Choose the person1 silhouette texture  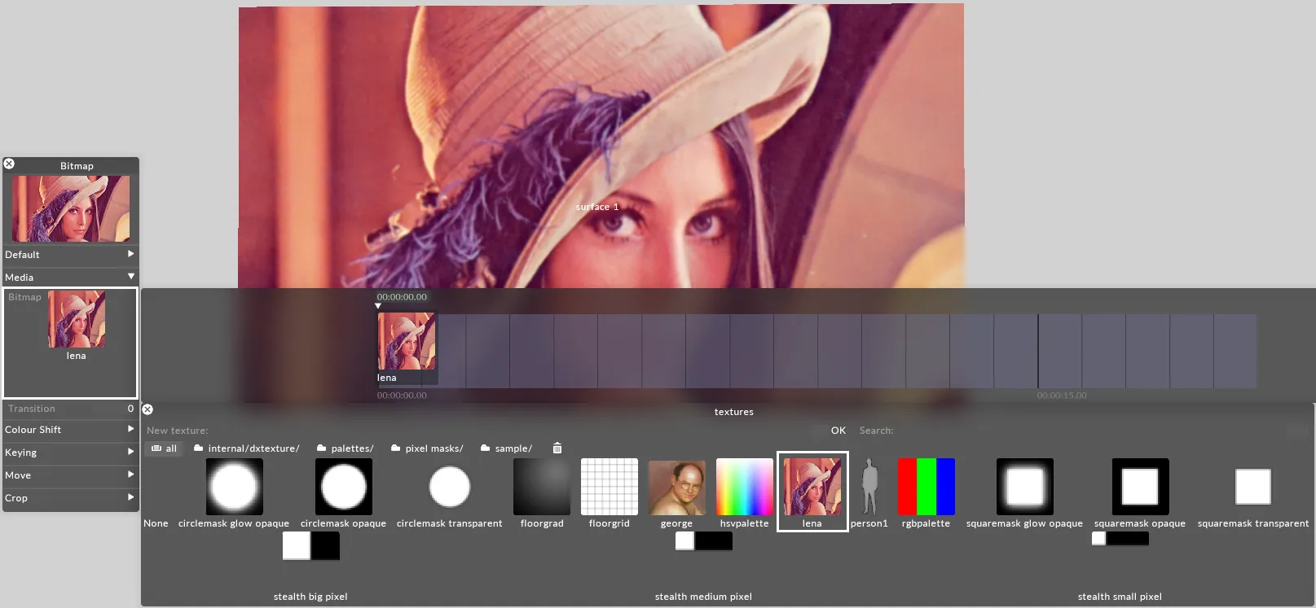869,487
